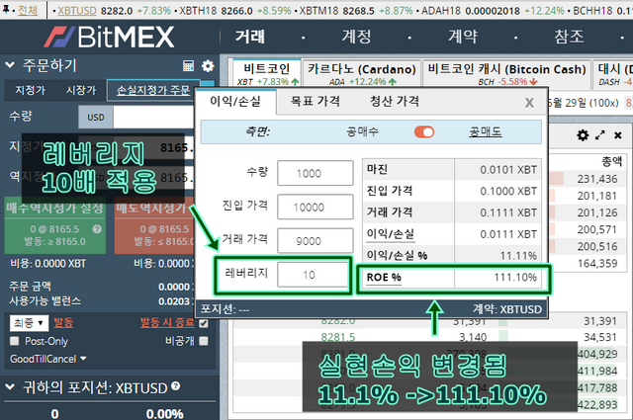Click the USD quantity input in order form
The height and width of the screenshot is (420, 633).
(x=153, y=117)
